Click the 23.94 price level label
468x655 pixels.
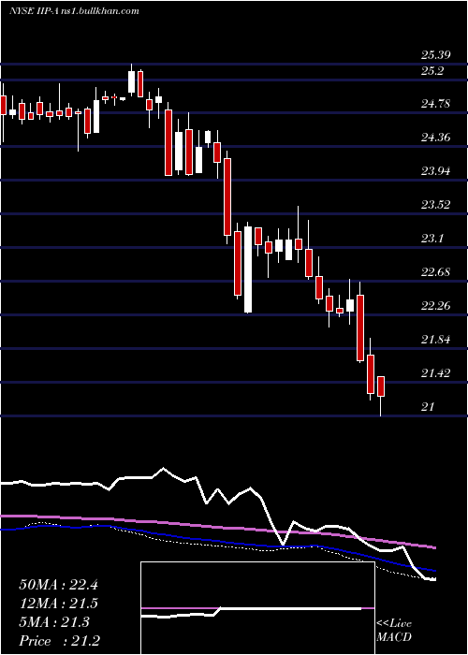click(x=435, y=171)
